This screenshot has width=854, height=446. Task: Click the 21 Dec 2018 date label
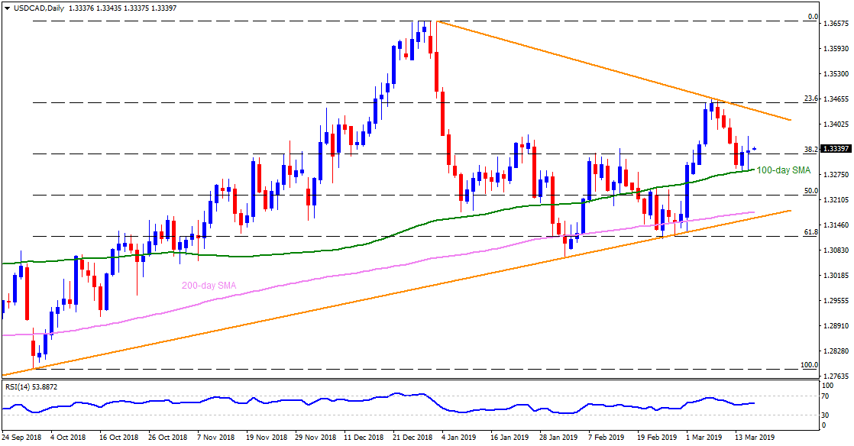pyautogui.click(x=412, y=438)
